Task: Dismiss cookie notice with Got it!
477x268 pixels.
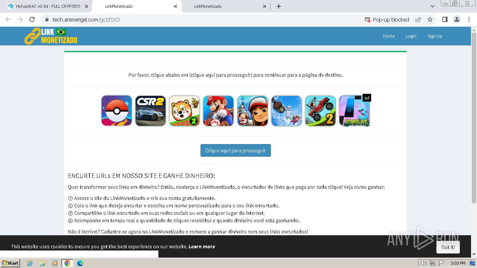Action: (x=448, y=247)
